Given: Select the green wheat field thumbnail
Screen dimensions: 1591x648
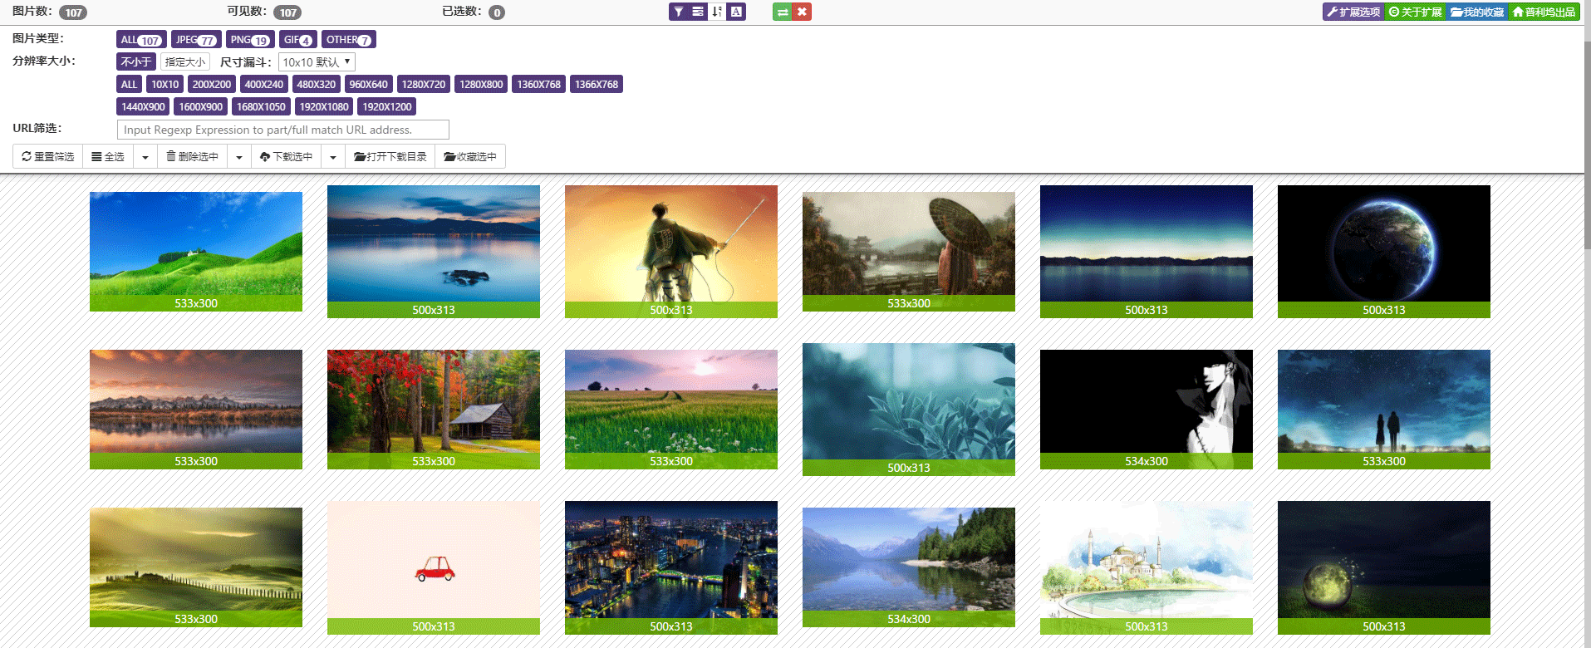Looking at the screenshot, I should (671, 410).
